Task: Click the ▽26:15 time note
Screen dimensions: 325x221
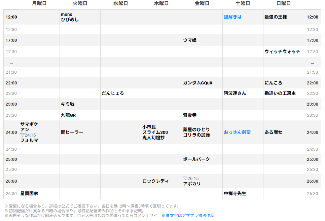Action: (x=191, y=179)
